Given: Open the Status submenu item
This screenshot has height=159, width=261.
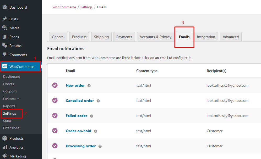Looking at the screenshot, I should pyautogui.click(x=8, y=121).
